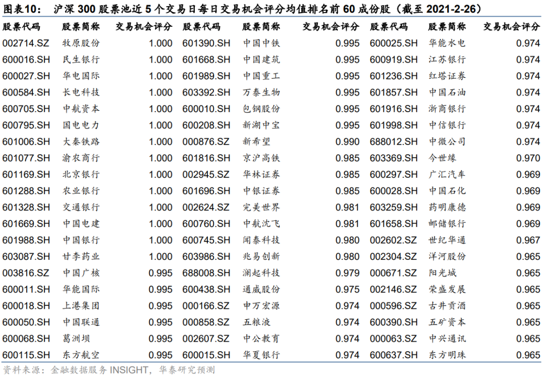Viewport: 545px width, 378px height.
Task: Select stock code 600637.SH
Action: coord(394,355)
